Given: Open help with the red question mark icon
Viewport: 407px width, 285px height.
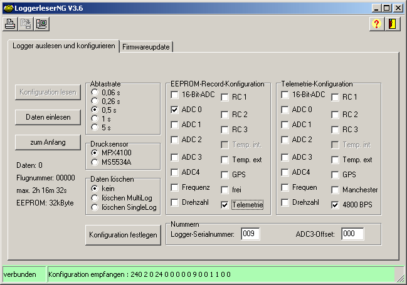Looking at the screenshot, I should (377, 24).
